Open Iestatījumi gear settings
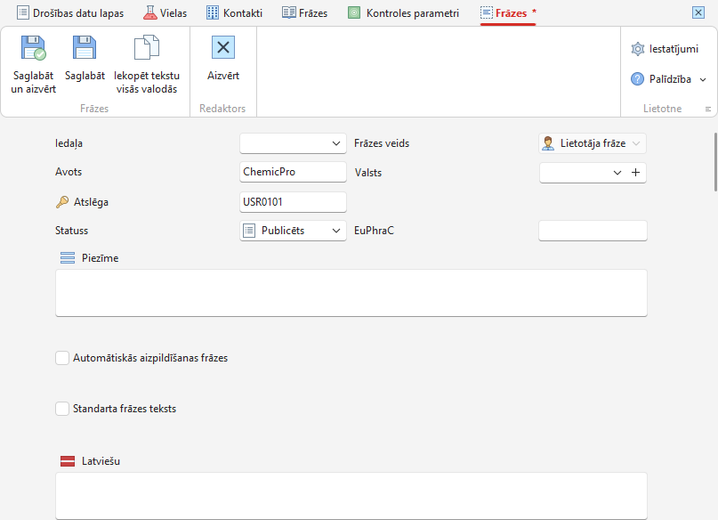Image resolution: width=718 pixels, height=520 pixels. pos(637,49)
